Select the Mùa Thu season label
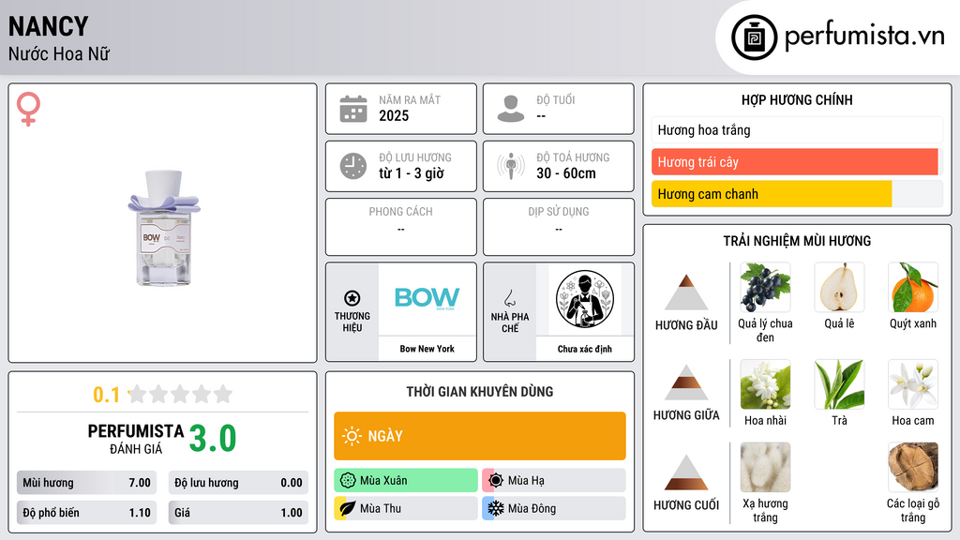The image size is (960, 540). [x=381, y=508]
